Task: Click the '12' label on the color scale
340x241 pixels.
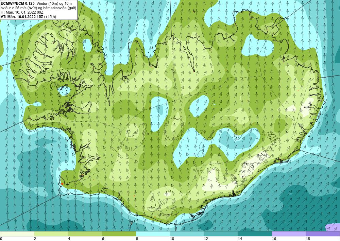Action: pyautogui.click(x=206, y=239)
